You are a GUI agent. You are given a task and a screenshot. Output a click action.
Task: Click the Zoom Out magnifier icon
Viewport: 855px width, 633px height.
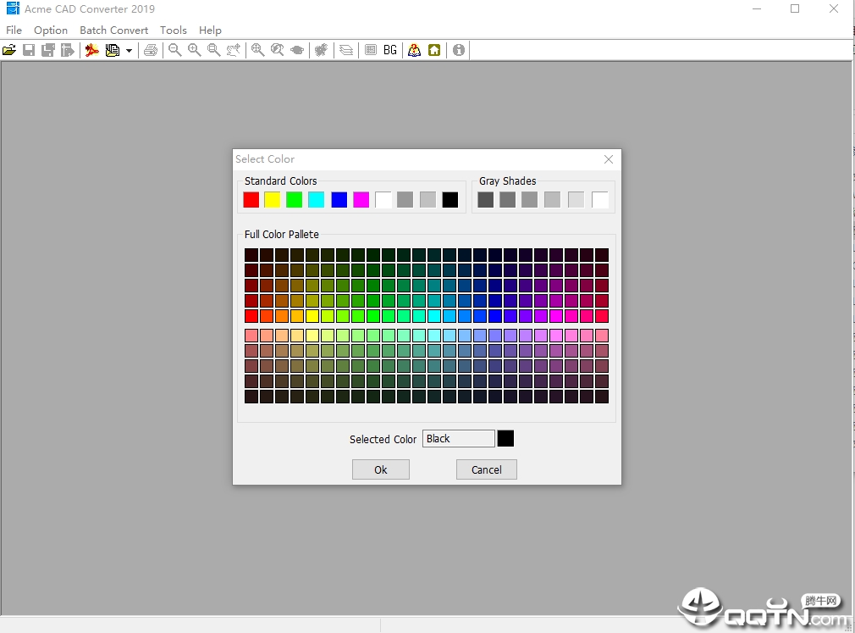(175, 50)
